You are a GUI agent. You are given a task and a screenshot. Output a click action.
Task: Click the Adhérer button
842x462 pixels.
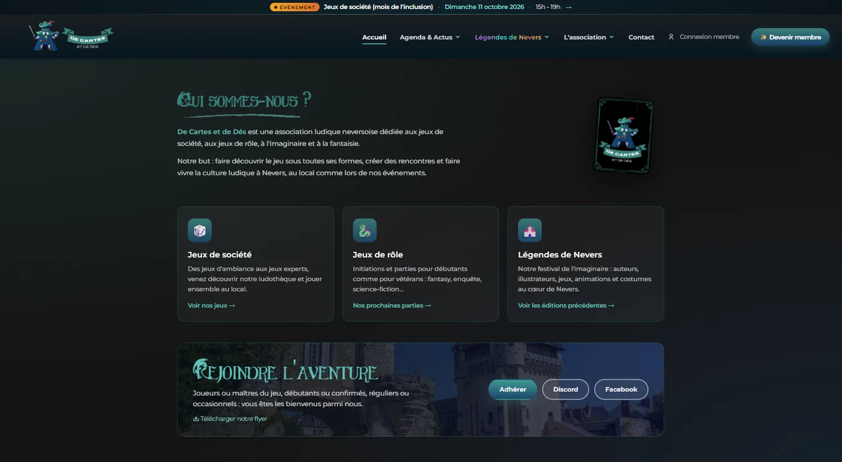(x=512, y=389)
